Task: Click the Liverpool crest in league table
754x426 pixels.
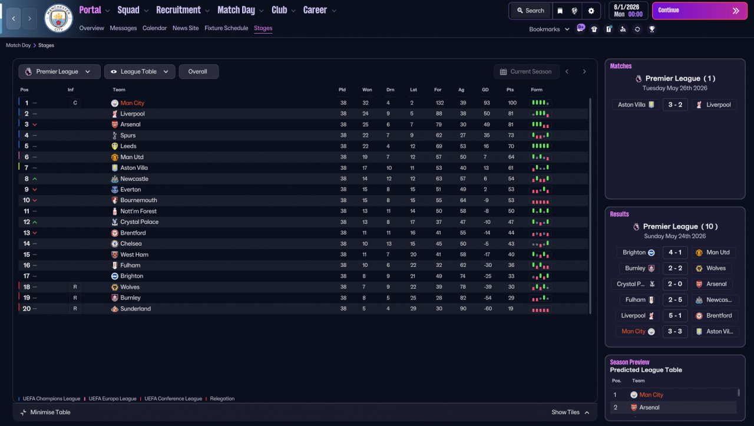Action: tap(115, 114)
